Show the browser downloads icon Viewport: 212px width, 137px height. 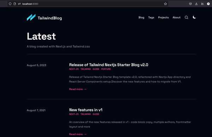196,4
